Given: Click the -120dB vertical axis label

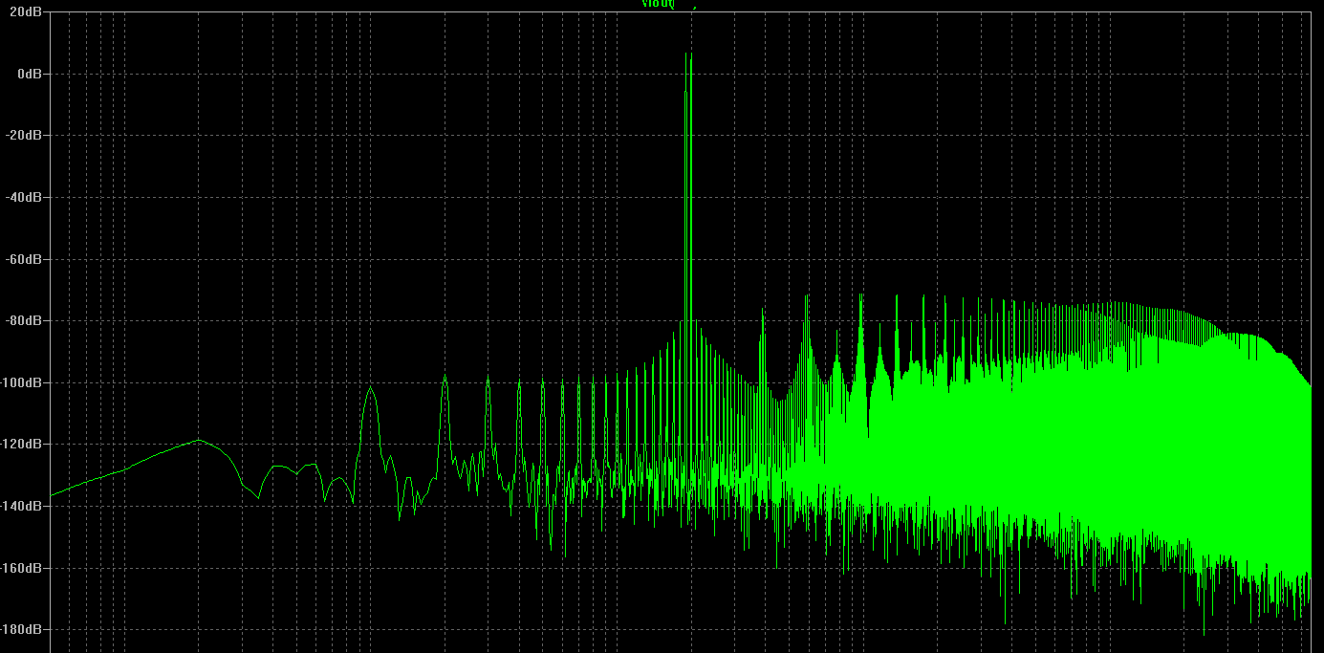Looking at the screenshot, I should (21, 445).
